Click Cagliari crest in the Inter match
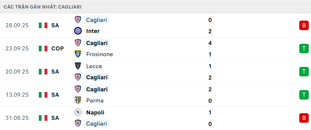The image size is (311, 130). coord(78,20)
